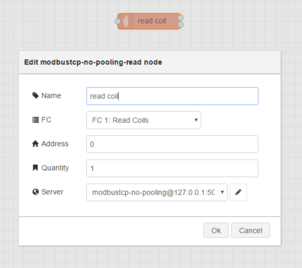The height and width of the screenshot is (268, 302).
Task: Edit the server config with the pencil button
Action: [x=238, y=192]
